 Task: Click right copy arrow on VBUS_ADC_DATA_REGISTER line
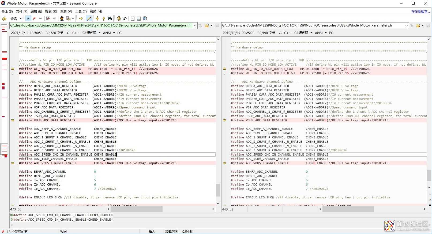pos(224,120)
